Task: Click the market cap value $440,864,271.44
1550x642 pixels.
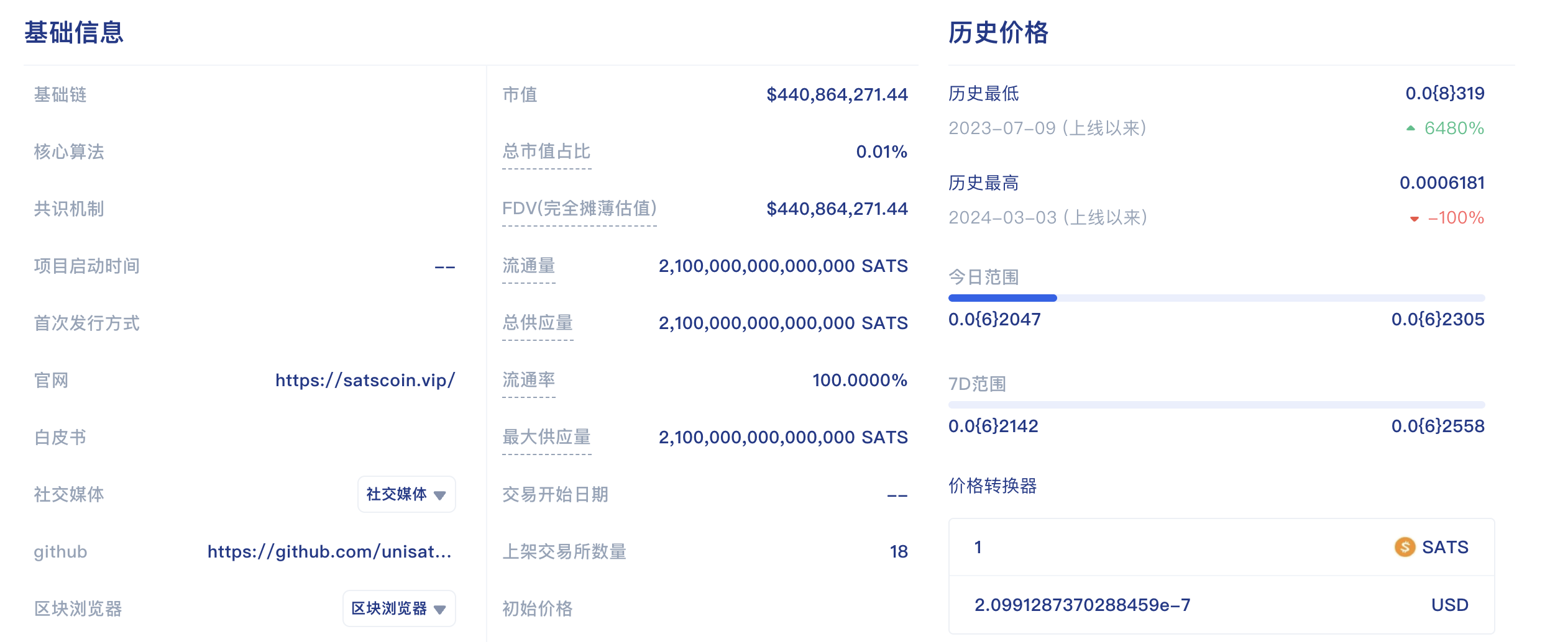Action: (837, 94)
